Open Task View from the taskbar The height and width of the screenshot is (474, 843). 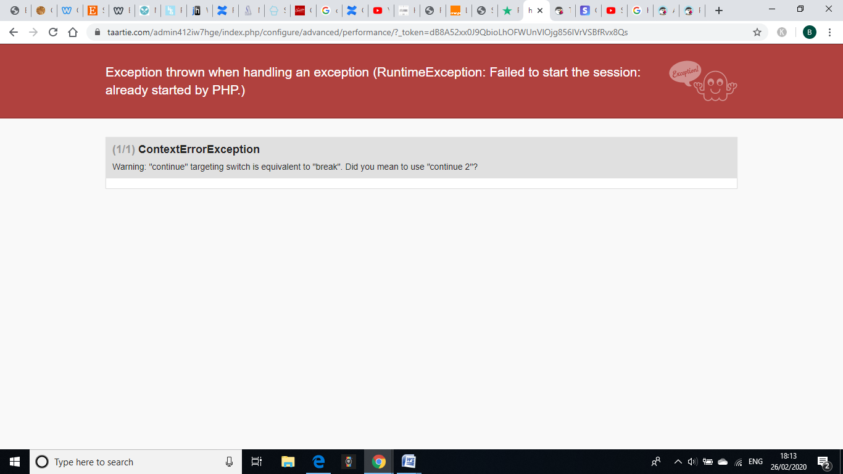tap(257, 462)
